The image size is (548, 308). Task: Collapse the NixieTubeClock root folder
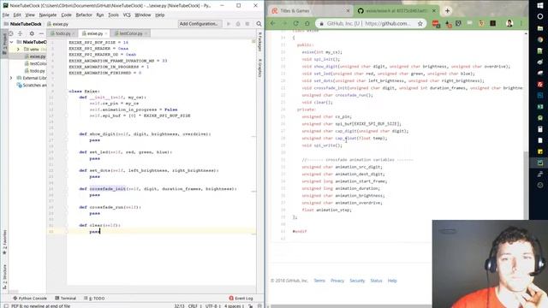(11, 42)
